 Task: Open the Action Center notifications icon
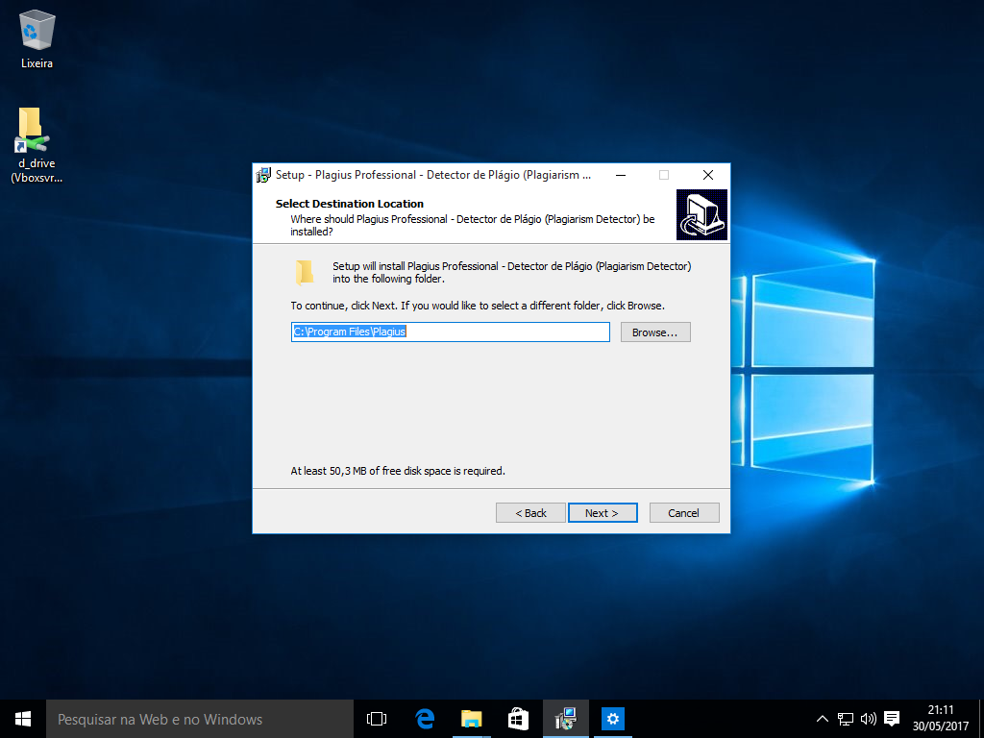tap(892, 719)
